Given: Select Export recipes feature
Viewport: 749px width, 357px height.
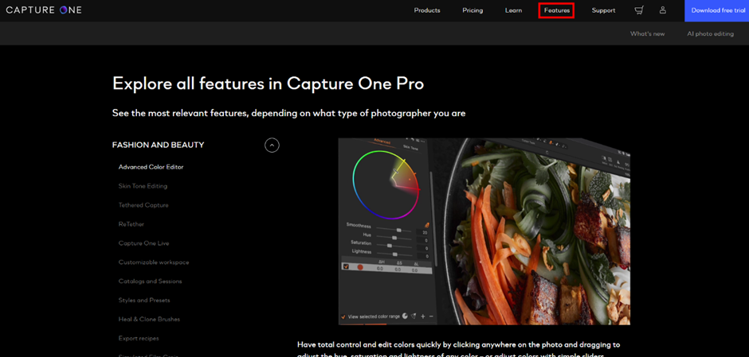Looking at the screenshot, I should 139,339.
